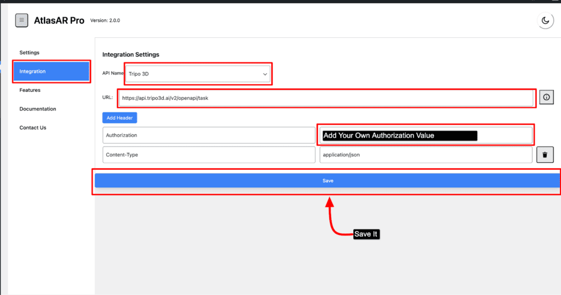Select the Integration sidebar tab

point(51,72)
